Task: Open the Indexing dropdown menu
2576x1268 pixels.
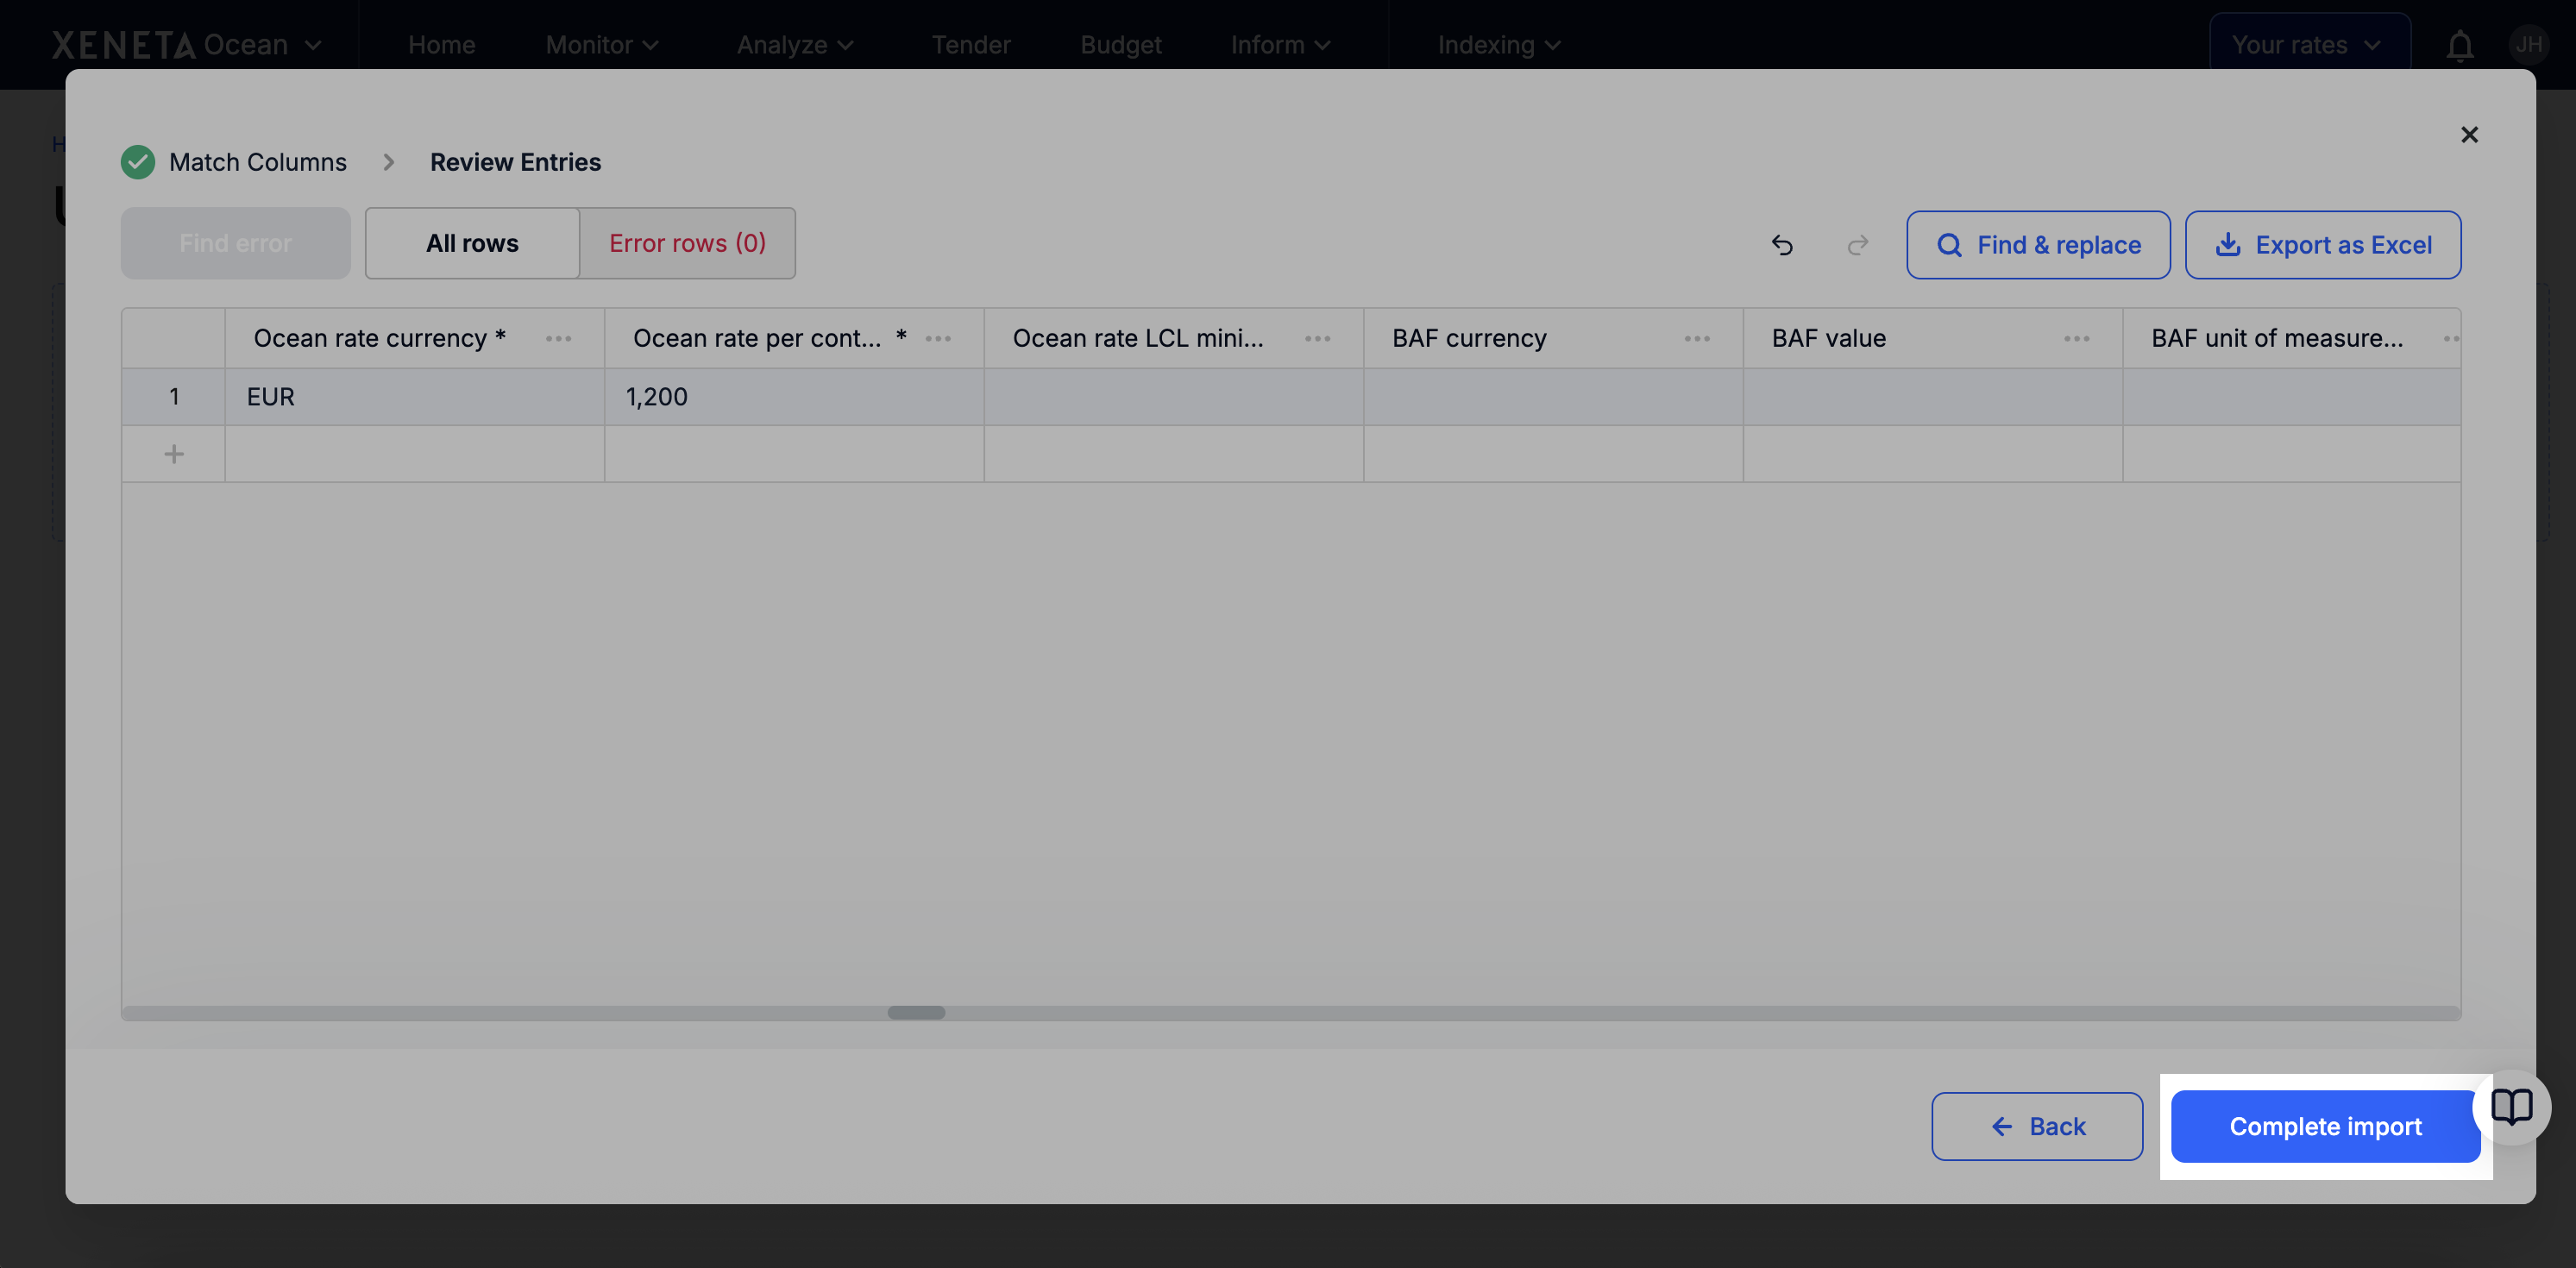Action: [x=1498, y=45]
